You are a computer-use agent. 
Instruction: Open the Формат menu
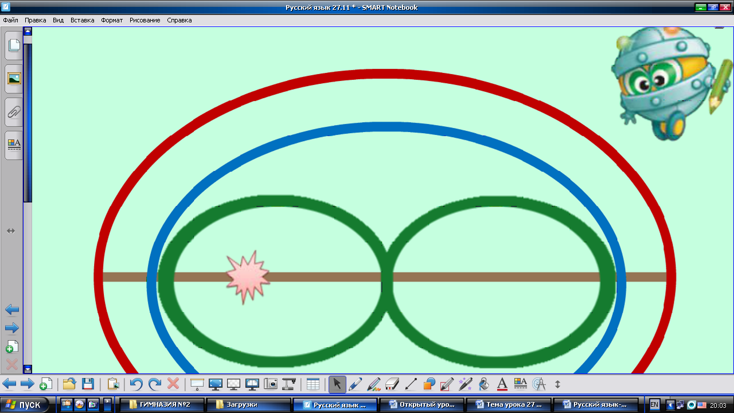tap(112, 20)
